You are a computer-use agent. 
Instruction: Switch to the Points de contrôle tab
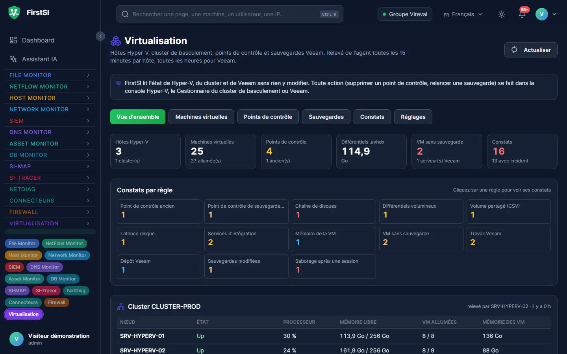[x=268, y=117]
